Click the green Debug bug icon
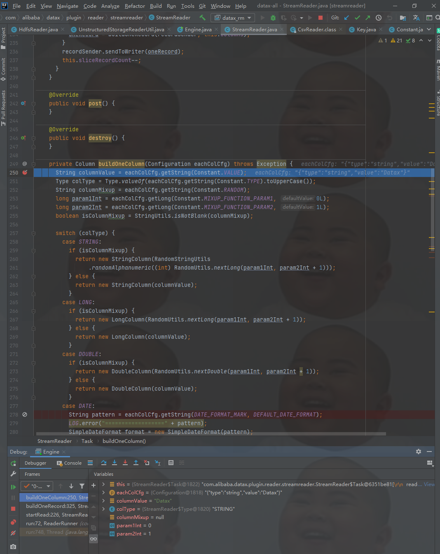This screenshot has height=554, width=440. [273, 18]
